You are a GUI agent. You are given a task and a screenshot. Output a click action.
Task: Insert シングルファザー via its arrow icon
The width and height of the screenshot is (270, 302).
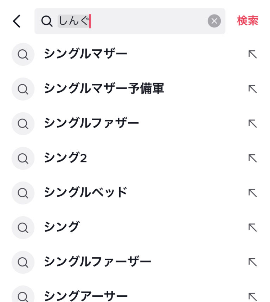252,123
